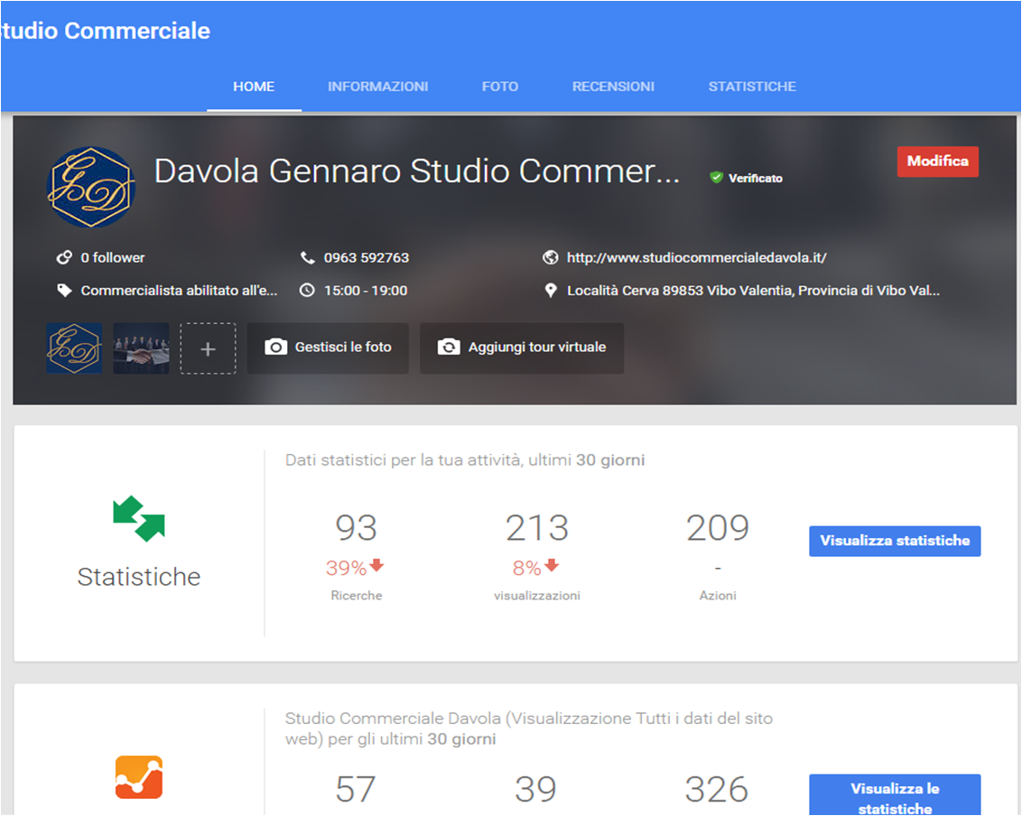Viewport: 1022px width, 816px height.
Task: Click the visualizzazioni label
Action: pyautogui.click(x=537, y=595)
